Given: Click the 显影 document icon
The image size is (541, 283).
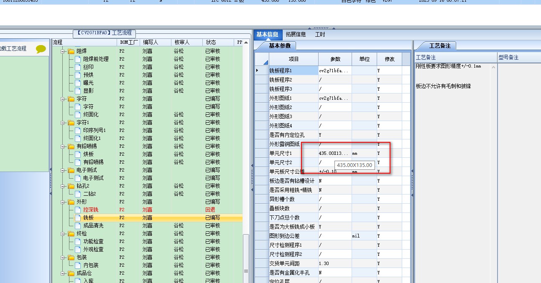Looking at the screenshot, I should tap(78, 91).
